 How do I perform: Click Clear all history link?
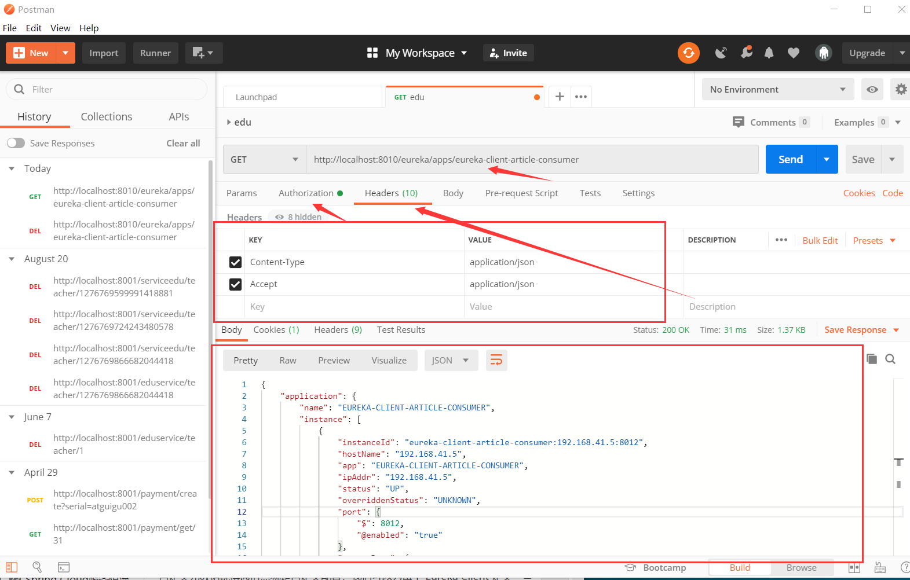(183, 143)
